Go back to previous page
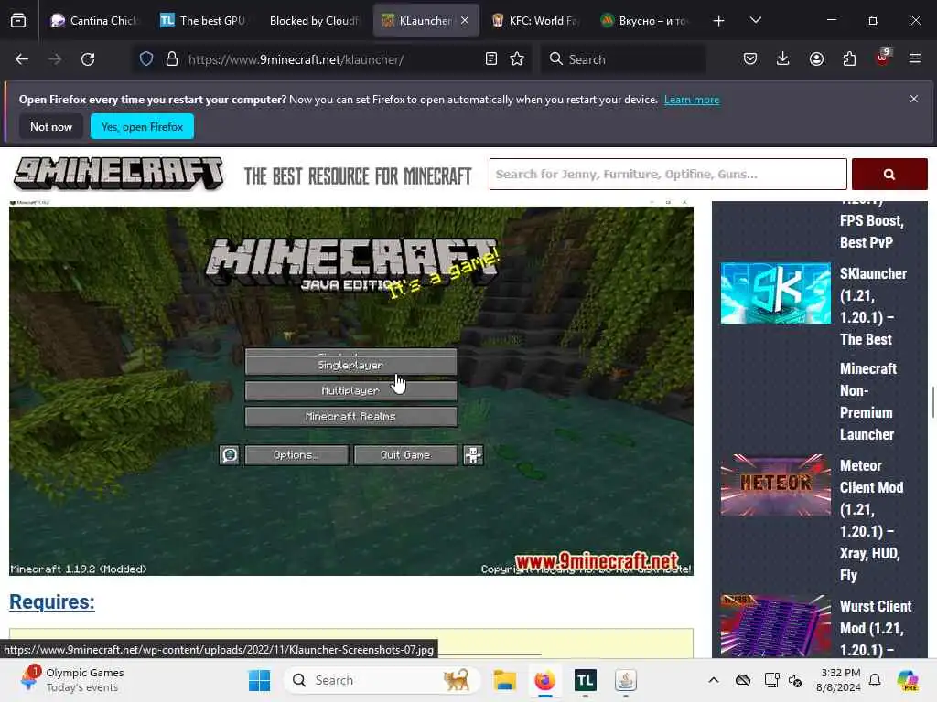The height and width of the screenshot is (702, 937). pos(22,59)
